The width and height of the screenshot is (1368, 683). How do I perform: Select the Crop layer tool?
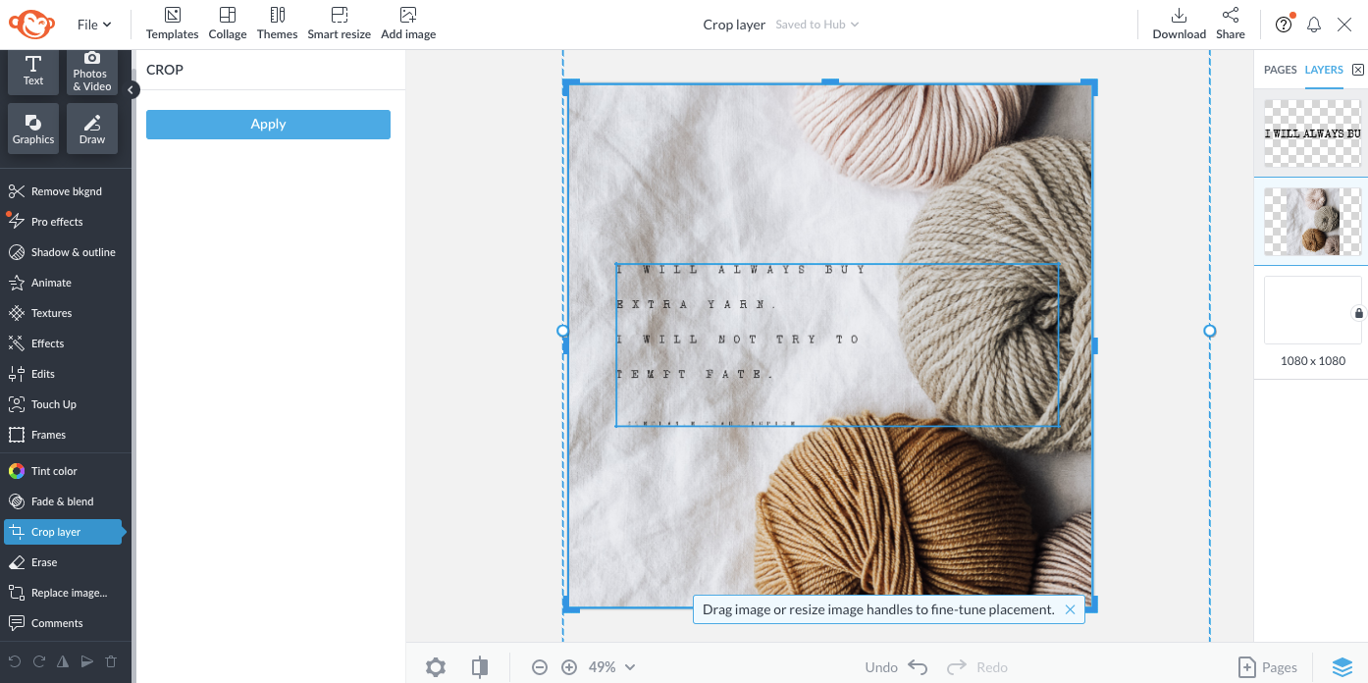(x=63, y=532)
